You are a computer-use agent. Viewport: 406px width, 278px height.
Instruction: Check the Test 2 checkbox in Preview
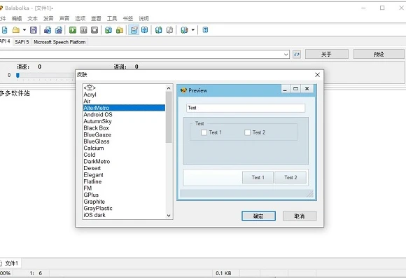pyautogui.click(x=248, y=132)
